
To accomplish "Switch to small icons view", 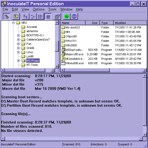I will (x=33, y=17).
